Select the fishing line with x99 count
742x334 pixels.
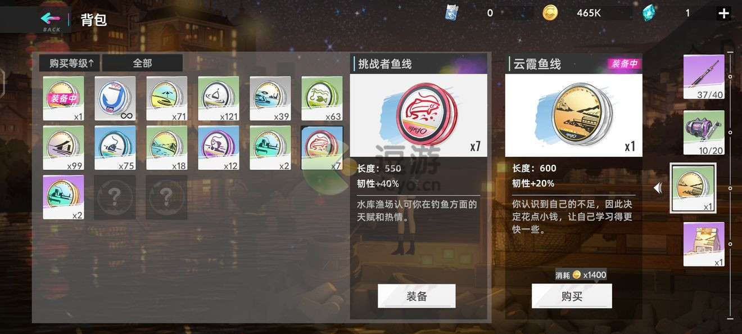64,147
